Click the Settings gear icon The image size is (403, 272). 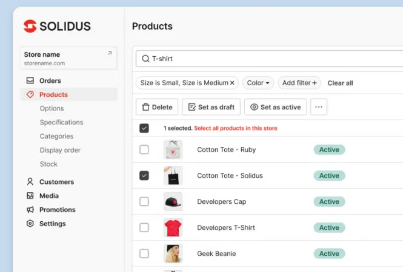click(30, 224)
